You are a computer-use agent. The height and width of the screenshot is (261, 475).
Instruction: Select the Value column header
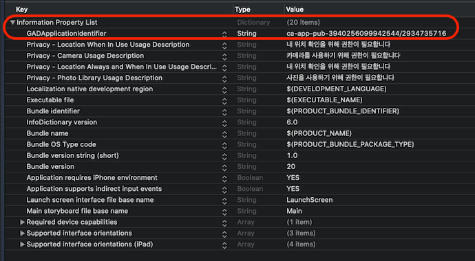coord(295,10)
